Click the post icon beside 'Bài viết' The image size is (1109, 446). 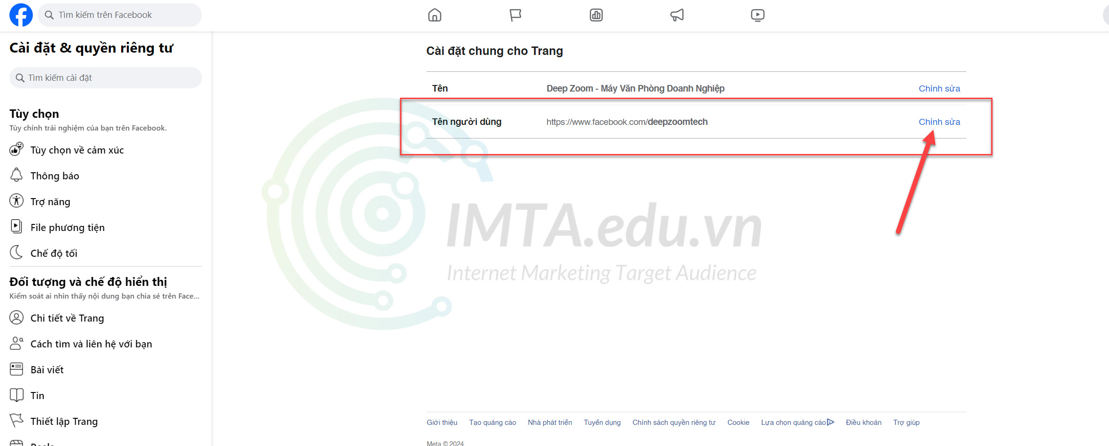[16, 369]
